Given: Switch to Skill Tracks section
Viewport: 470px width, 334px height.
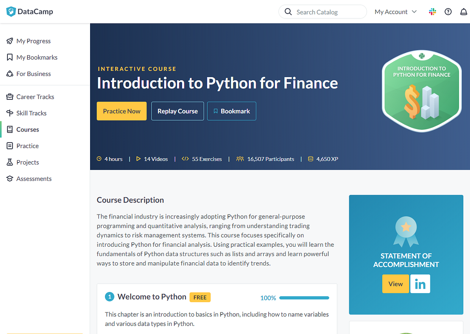Looking at the screenshot, I should click(31, 113).
